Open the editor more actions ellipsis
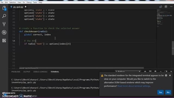Image resolution: width=174 pixels, height=98 pixels. click(171, 7)
